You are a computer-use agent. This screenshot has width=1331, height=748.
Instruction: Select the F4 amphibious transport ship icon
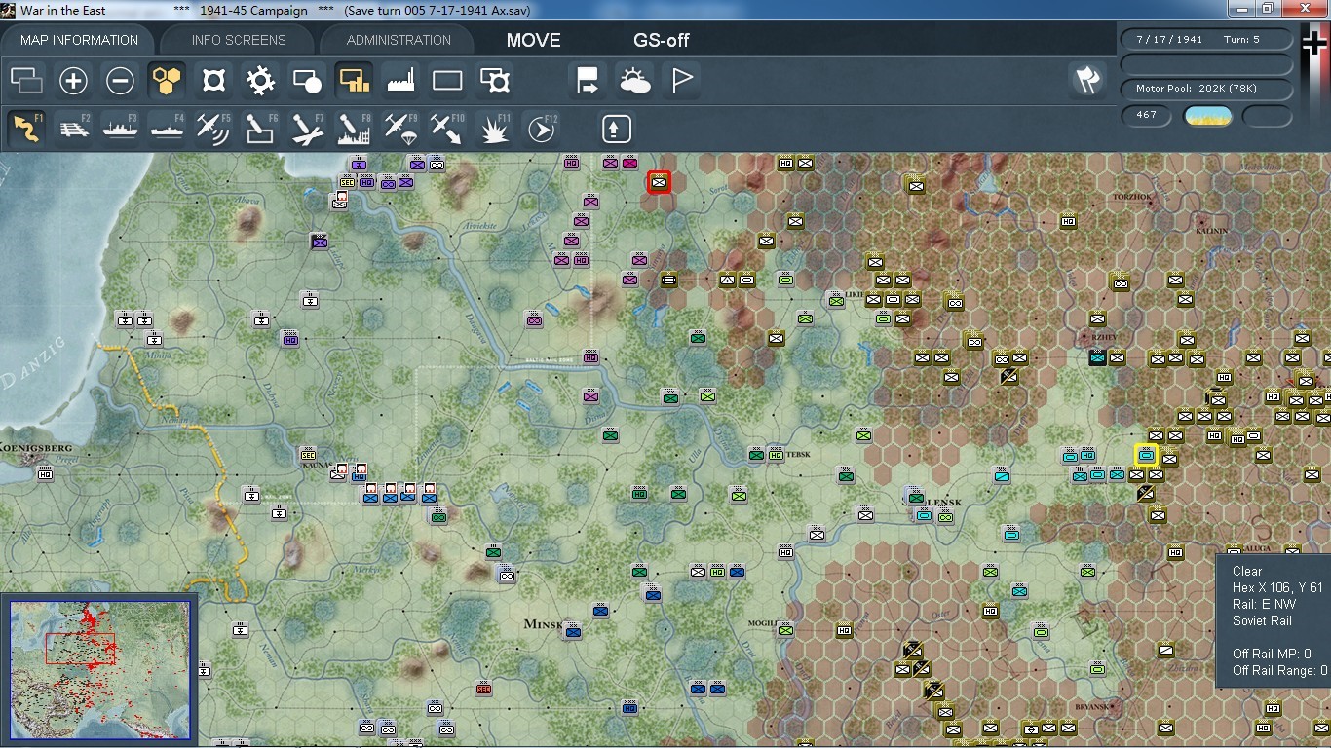tap(167, 129)
